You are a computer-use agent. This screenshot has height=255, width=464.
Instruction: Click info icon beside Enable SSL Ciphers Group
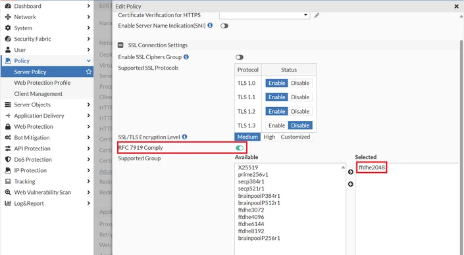tap(186, 57)
